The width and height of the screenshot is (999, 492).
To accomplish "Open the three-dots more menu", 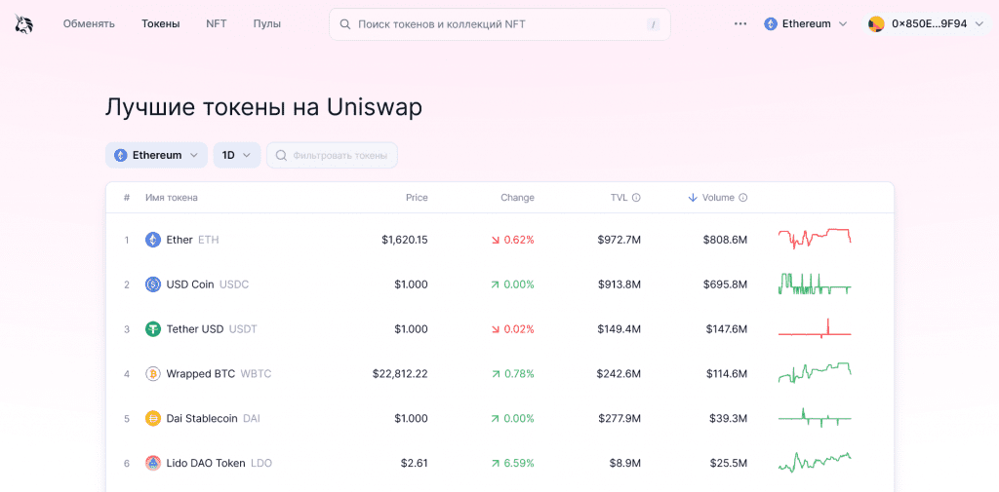I will 739,24.
